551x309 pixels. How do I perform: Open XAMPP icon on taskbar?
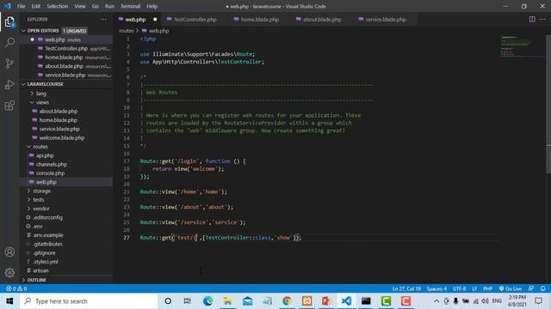(x=306, y=301)
